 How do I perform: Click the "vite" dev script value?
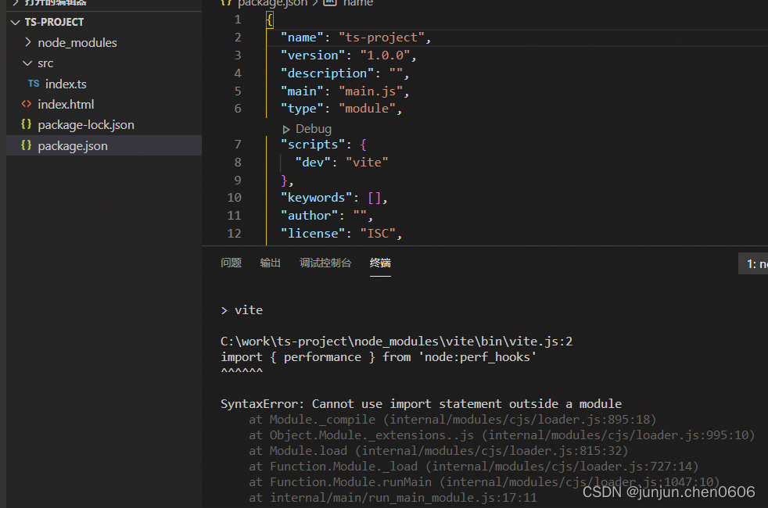[367, 162]
